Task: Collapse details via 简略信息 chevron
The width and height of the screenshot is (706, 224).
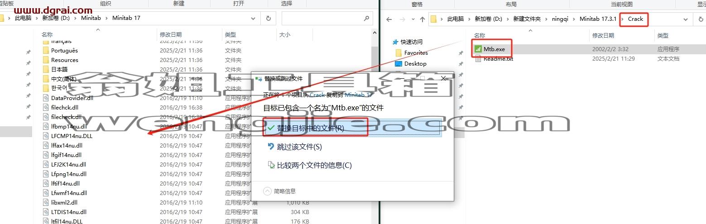Action: click(x=267, y=191)
